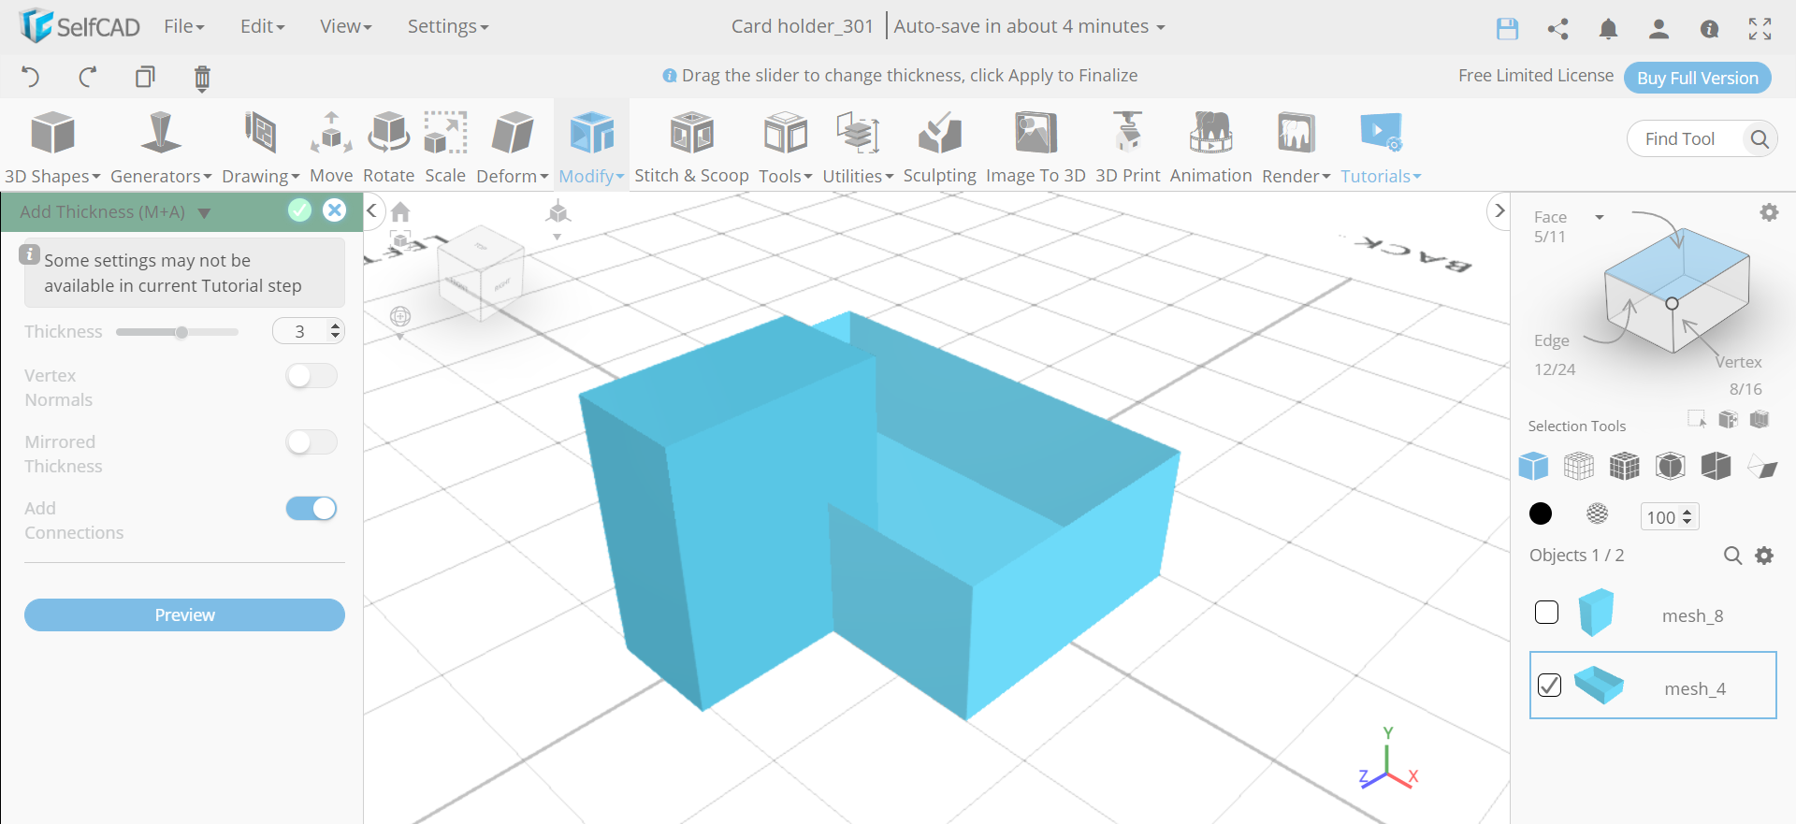Expand the Add Thickness panel dropdown arrow
This screenshot has height=824, width=1796.
tap(204, 213)
